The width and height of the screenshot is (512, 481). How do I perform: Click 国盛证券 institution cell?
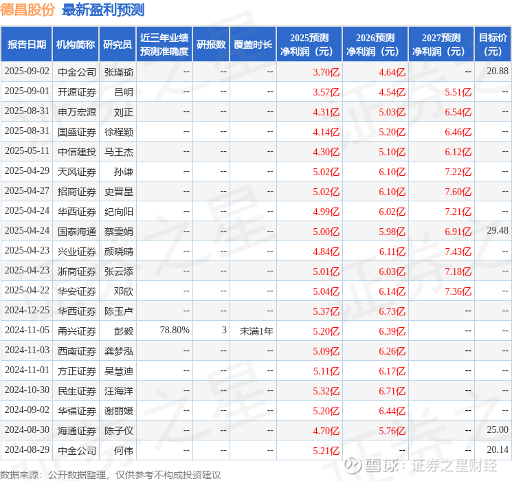pyautogui.click(x=77, y=132)
